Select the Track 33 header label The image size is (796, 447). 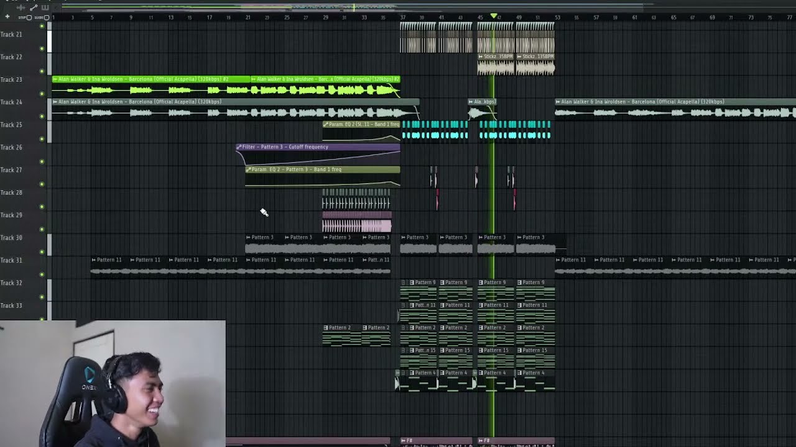[x=11, y=305]
